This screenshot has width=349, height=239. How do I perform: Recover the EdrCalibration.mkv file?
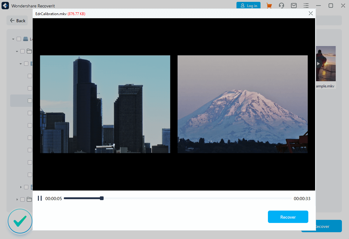click(x=288, y=216)
